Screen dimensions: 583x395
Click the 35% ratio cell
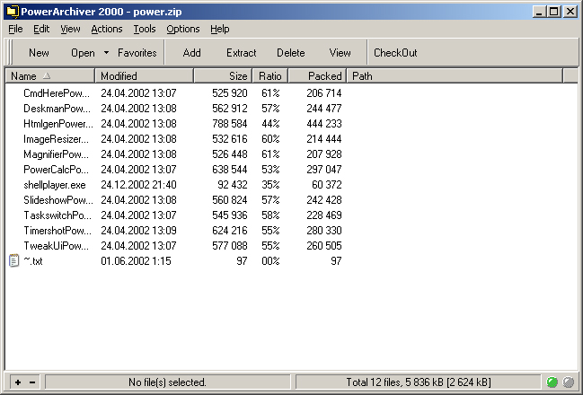click(x=270, y=185)
